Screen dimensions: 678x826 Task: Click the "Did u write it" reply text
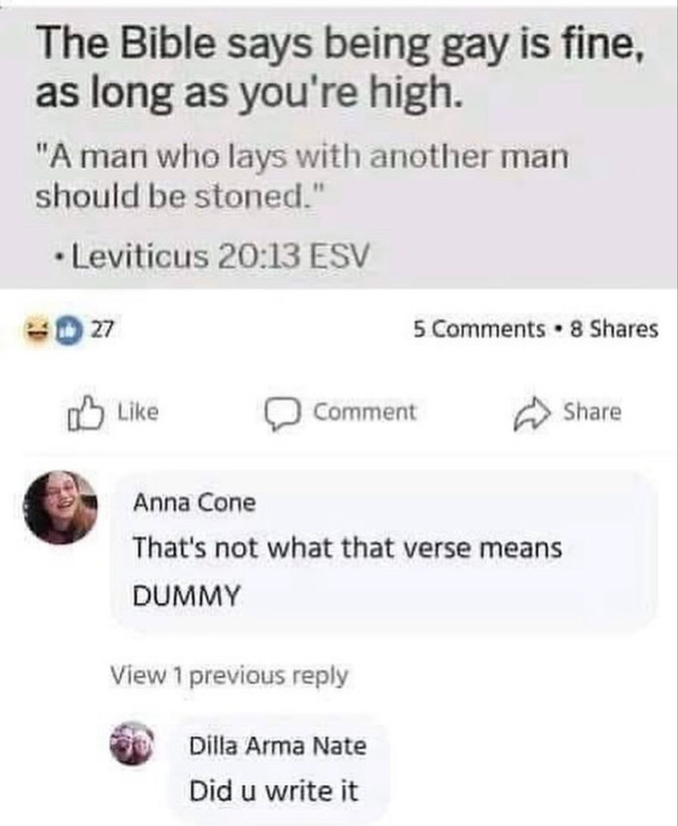tap(274, 791)
